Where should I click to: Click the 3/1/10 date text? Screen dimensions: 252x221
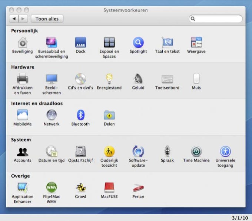tap(240, 218)
